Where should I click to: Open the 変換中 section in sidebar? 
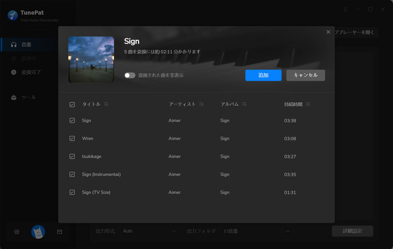coord(29,58)
